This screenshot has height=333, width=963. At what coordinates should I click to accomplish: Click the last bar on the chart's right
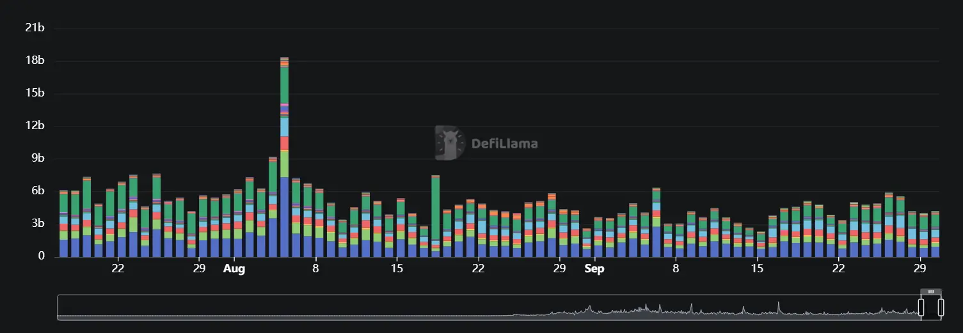pos(935,235)
